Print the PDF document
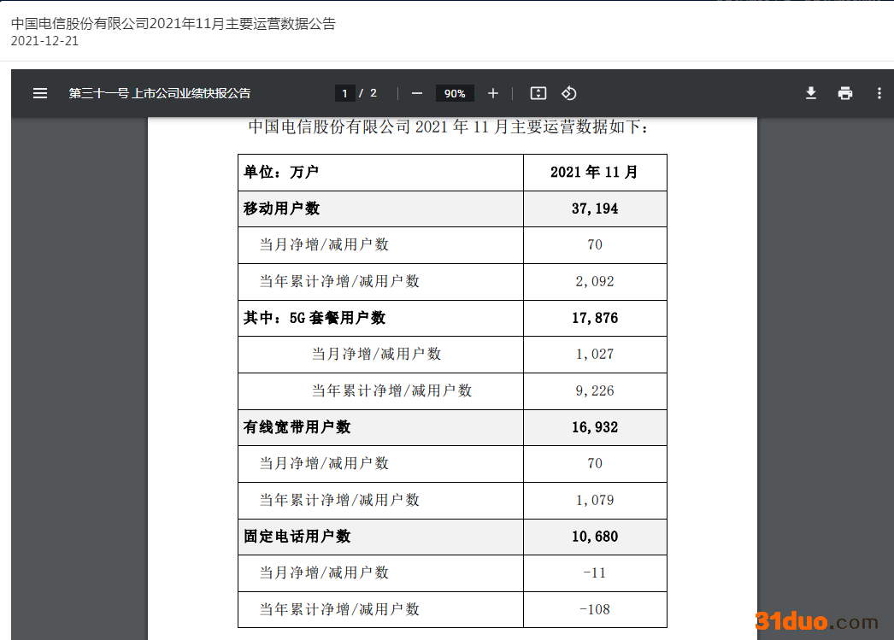The image size is (894, 640). click(x=845, y=93)
